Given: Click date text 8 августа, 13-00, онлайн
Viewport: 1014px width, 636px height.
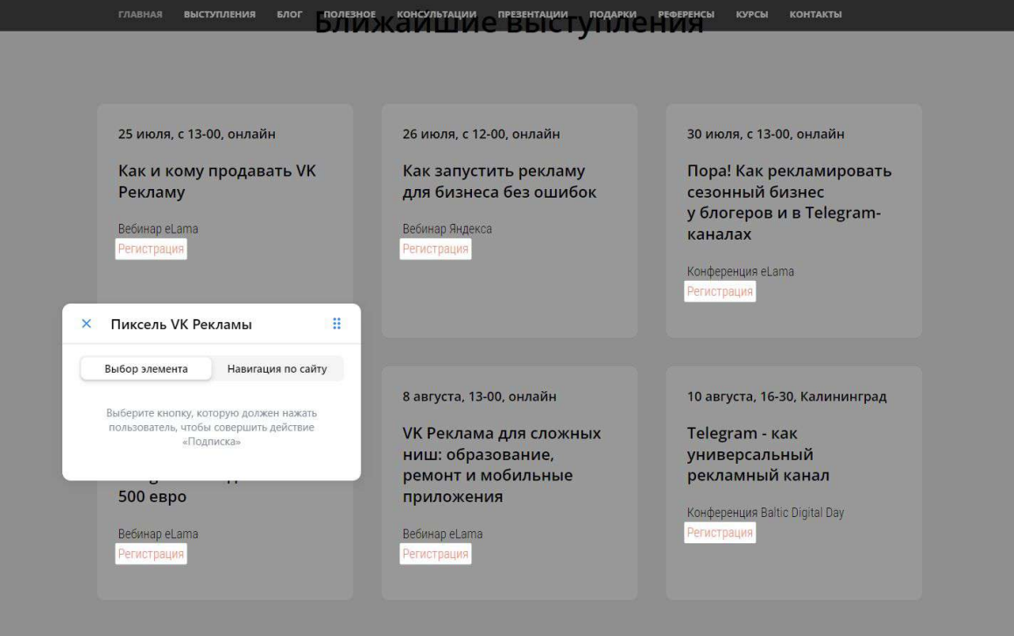Looking at the screenshot, I should (x=479, y=397).
